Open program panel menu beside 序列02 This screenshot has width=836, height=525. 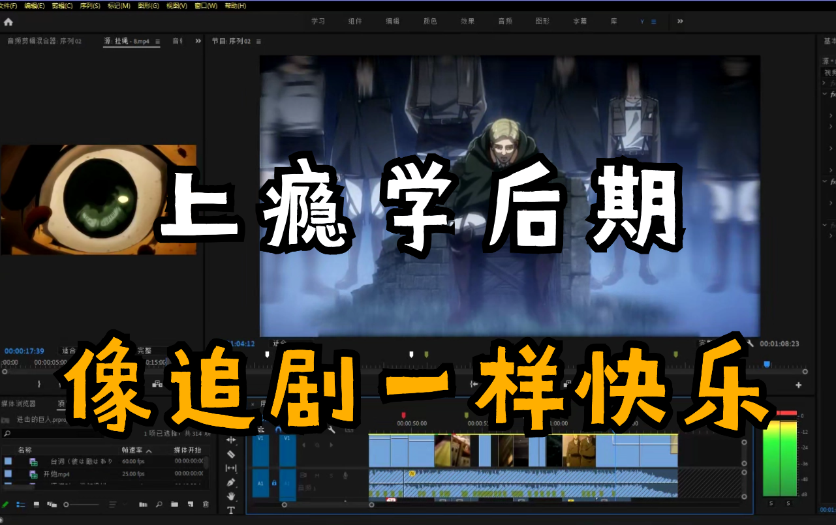click(x=258, y=41)
